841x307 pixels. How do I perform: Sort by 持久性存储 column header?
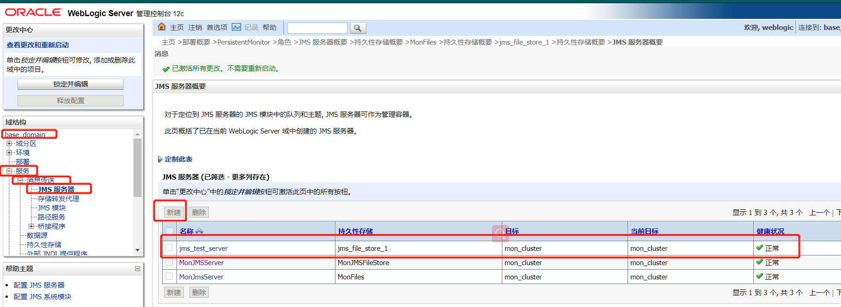355,231
